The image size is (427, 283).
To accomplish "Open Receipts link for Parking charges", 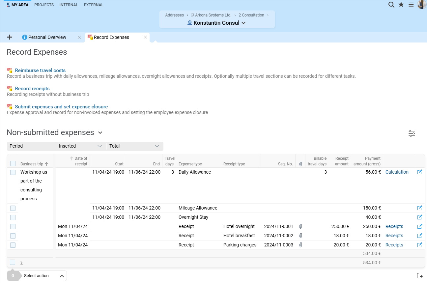I will coord(394,245).
